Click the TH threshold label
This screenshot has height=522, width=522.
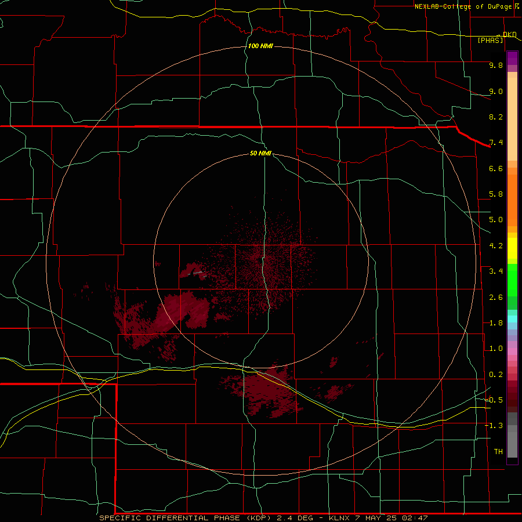498,452
